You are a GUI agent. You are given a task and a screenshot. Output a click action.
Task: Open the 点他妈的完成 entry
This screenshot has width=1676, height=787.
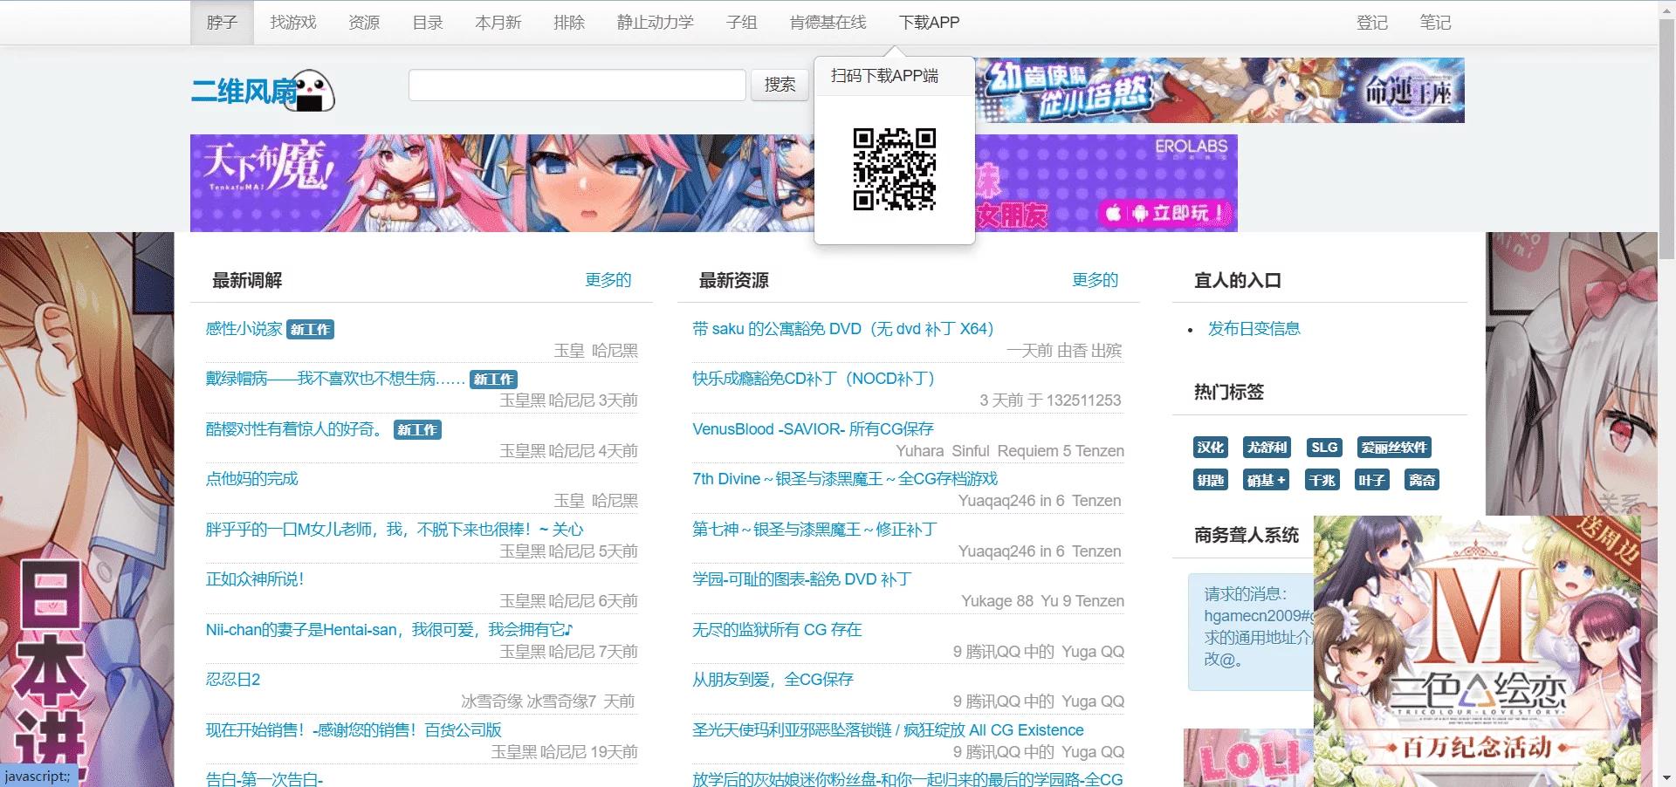coord(252,479)
